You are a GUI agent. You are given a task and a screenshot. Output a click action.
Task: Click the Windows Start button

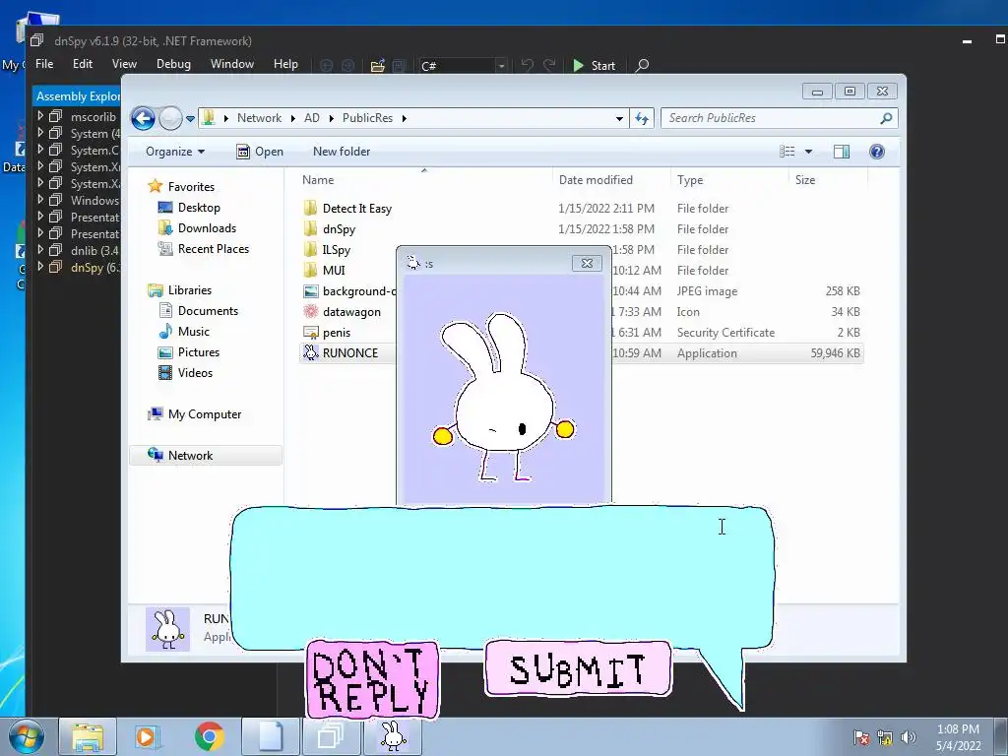(x=26, y=736)
